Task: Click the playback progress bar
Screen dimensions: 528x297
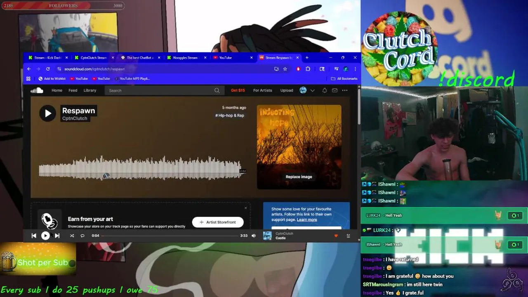Action: pos(170,236)
